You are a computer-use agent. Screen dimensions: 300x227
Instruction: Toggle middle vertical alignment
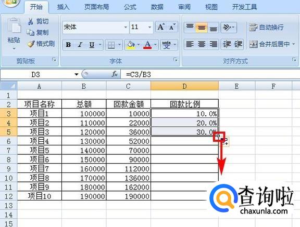pyautogui.click(x=201, y=28)
